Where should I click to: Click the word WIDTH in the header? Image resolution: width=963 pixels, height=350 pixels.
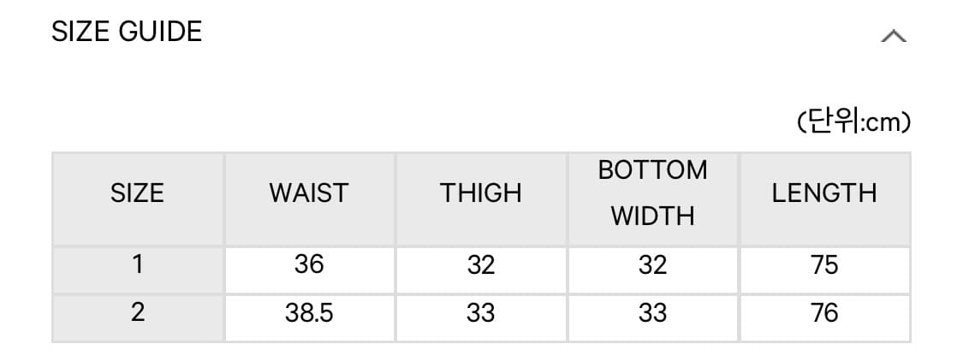653,217
